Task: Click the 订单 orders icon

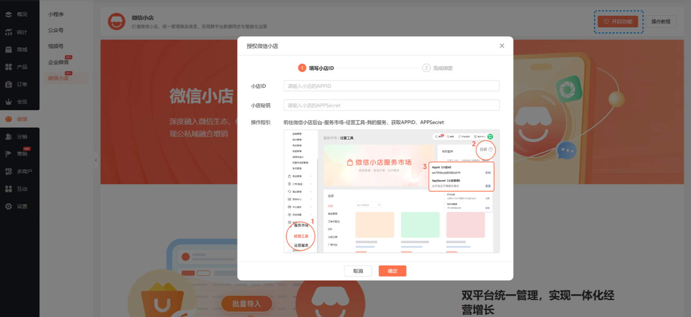Action: [8, 84]
